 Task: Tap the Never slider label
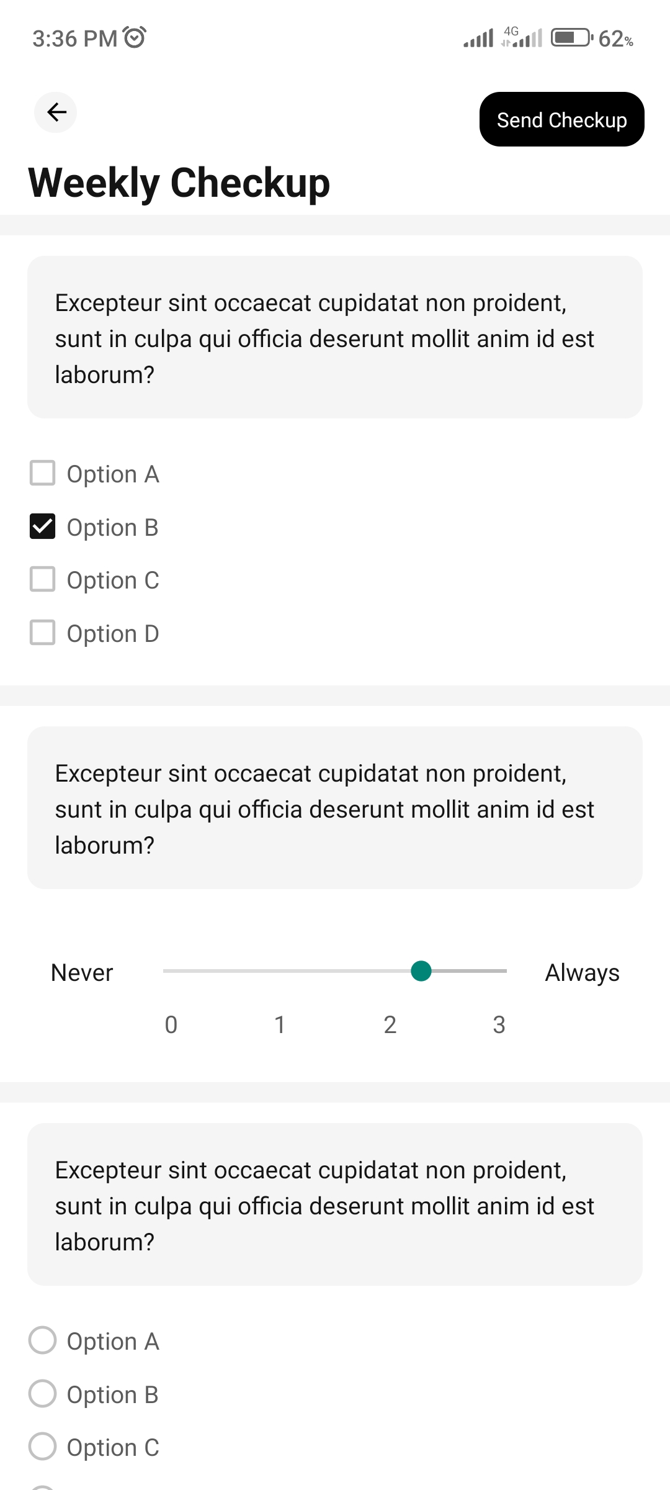click(x=82, y=972)
